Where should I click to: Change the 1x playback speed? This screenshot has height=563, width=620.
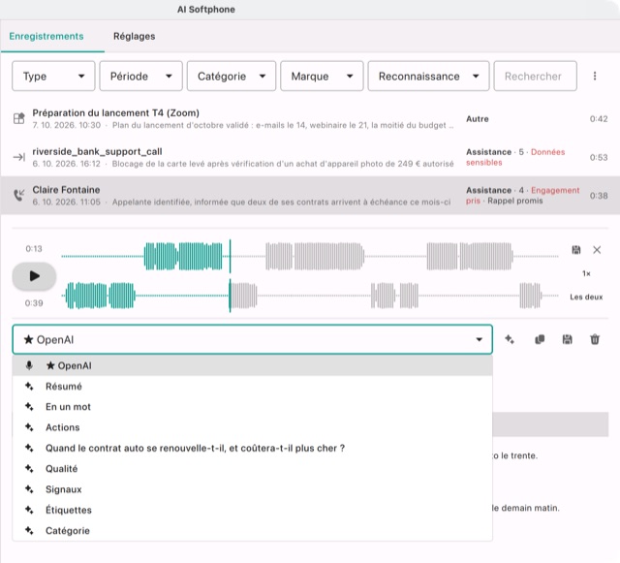click(x=586, y=273)
